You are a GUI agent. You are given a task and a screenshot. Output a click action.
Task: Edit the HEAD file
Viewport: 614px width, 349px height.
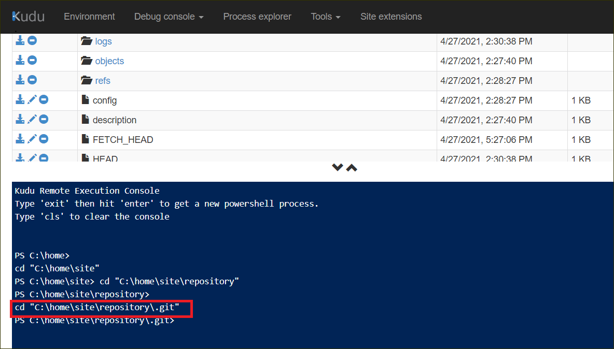pos(32,158)
